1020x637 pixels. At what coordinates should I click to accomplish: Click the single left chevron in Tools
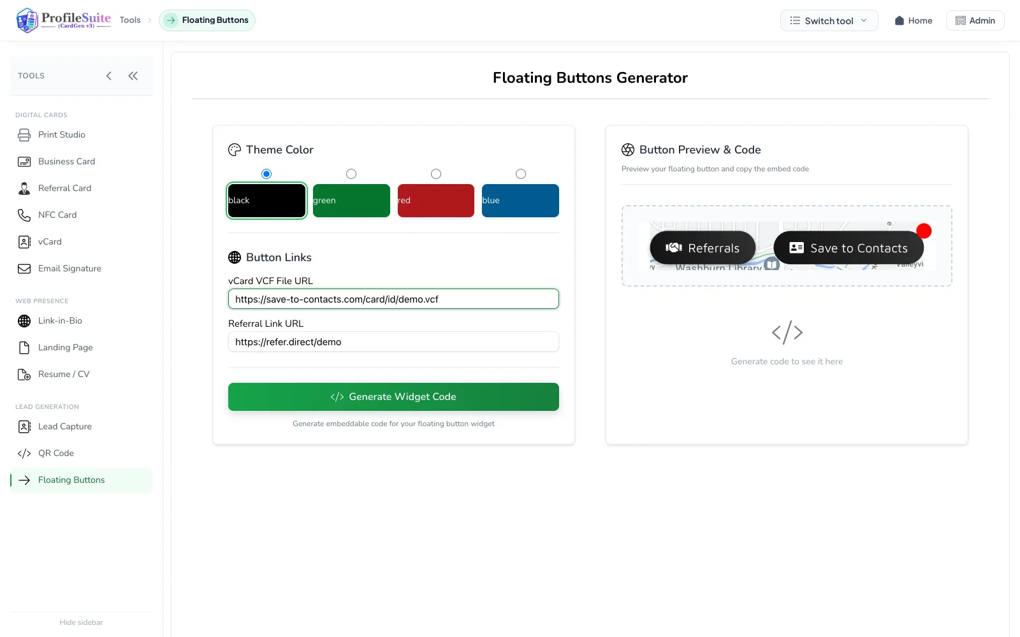pyautogui.click(x=109, y=76)
